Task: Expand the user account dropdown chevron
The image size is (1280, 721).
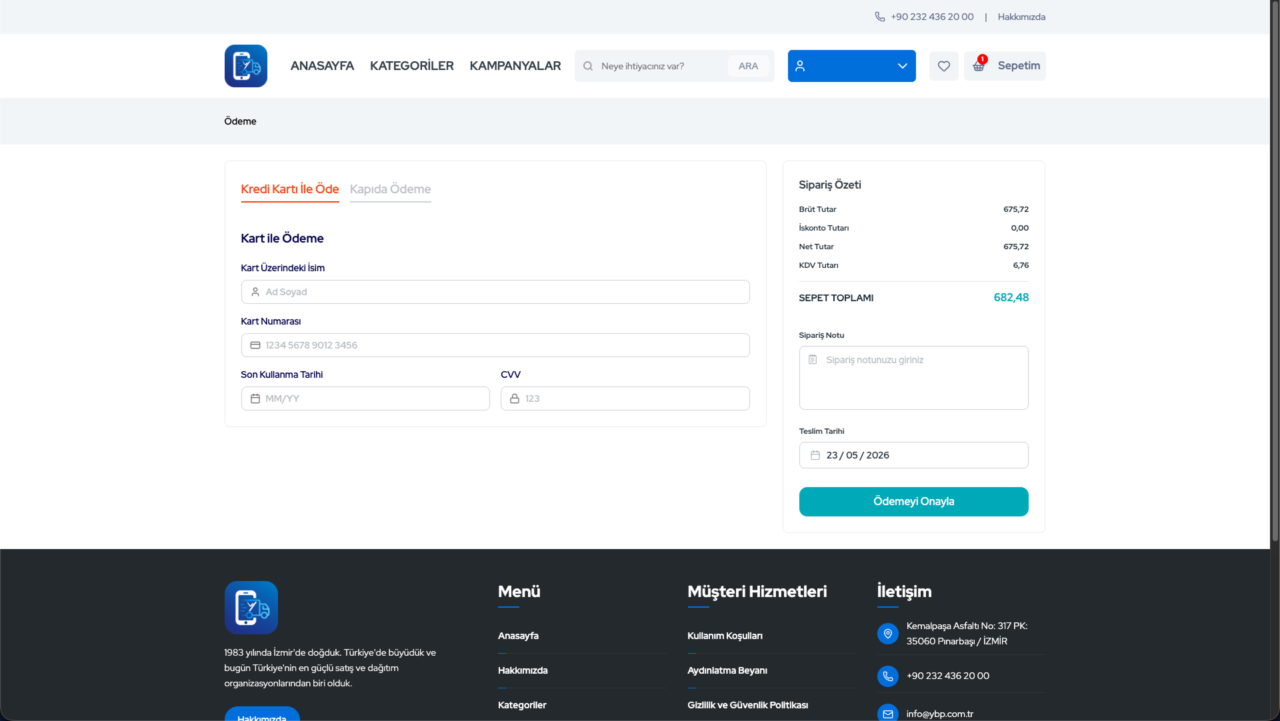Action: click(x=902, y=66)
